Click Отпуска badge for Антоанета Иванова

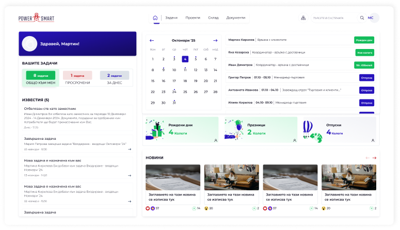point(366,90)
